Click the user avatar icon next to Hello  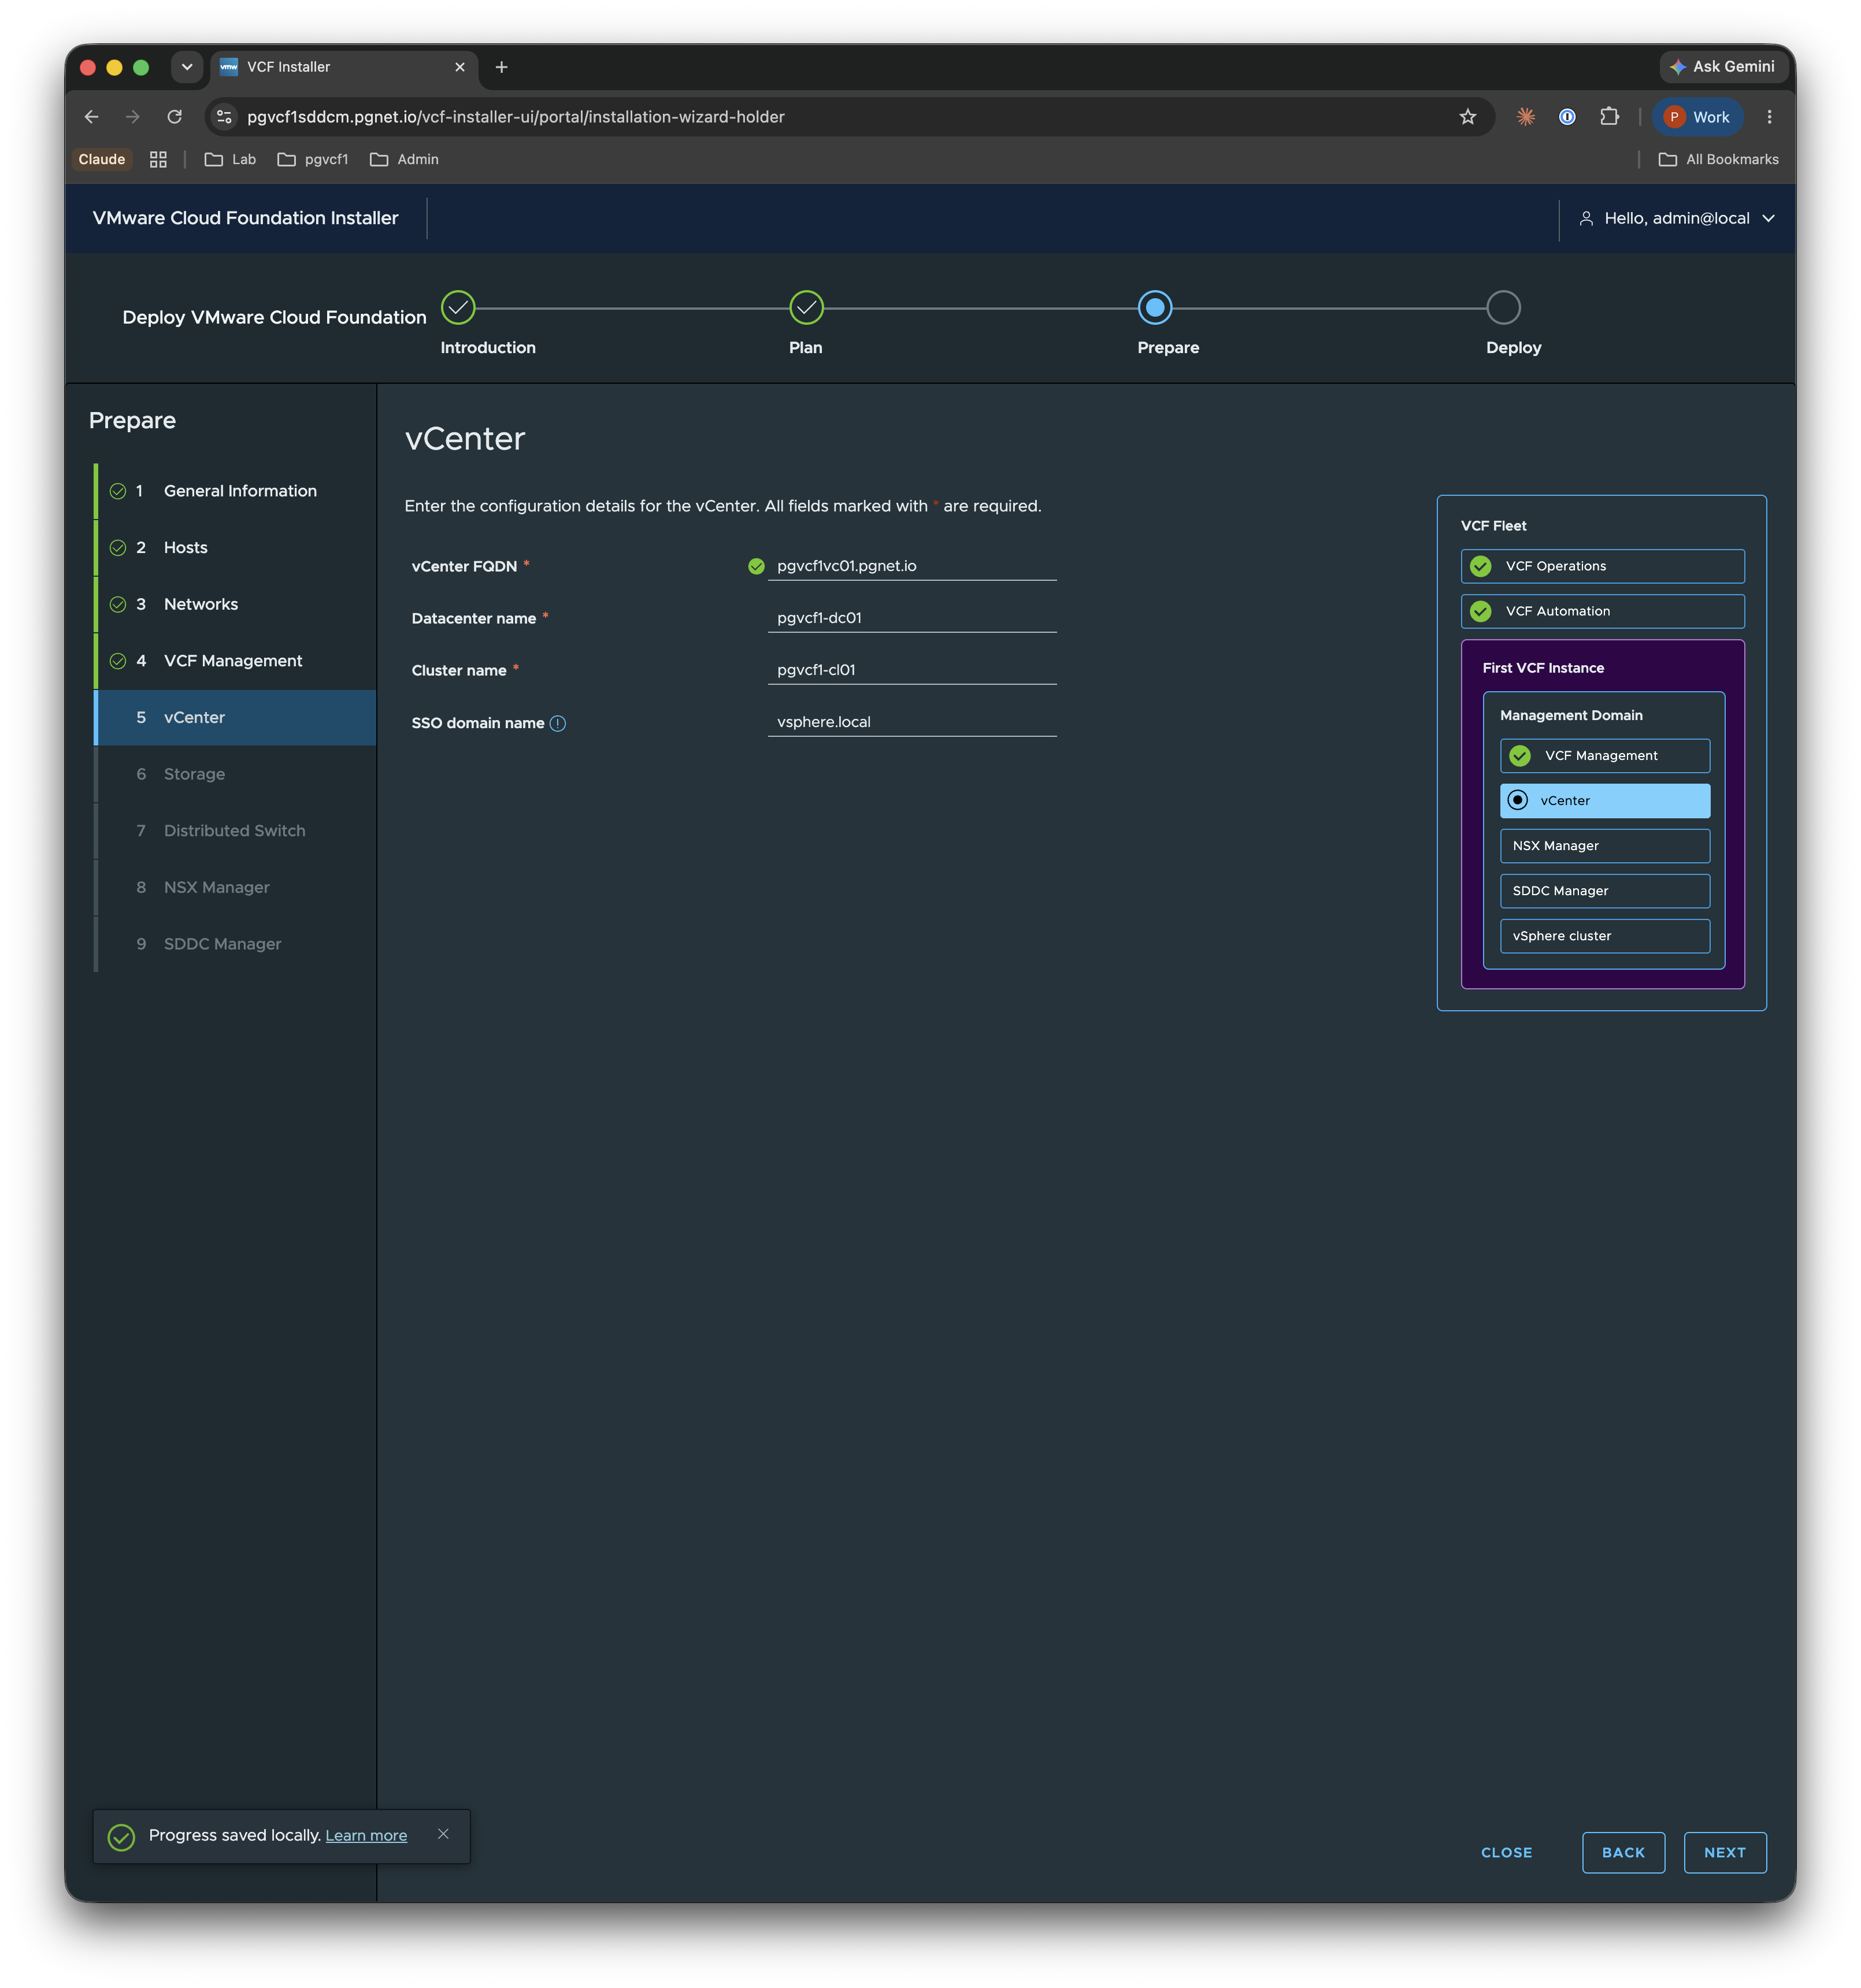(x=1586, y=218)
